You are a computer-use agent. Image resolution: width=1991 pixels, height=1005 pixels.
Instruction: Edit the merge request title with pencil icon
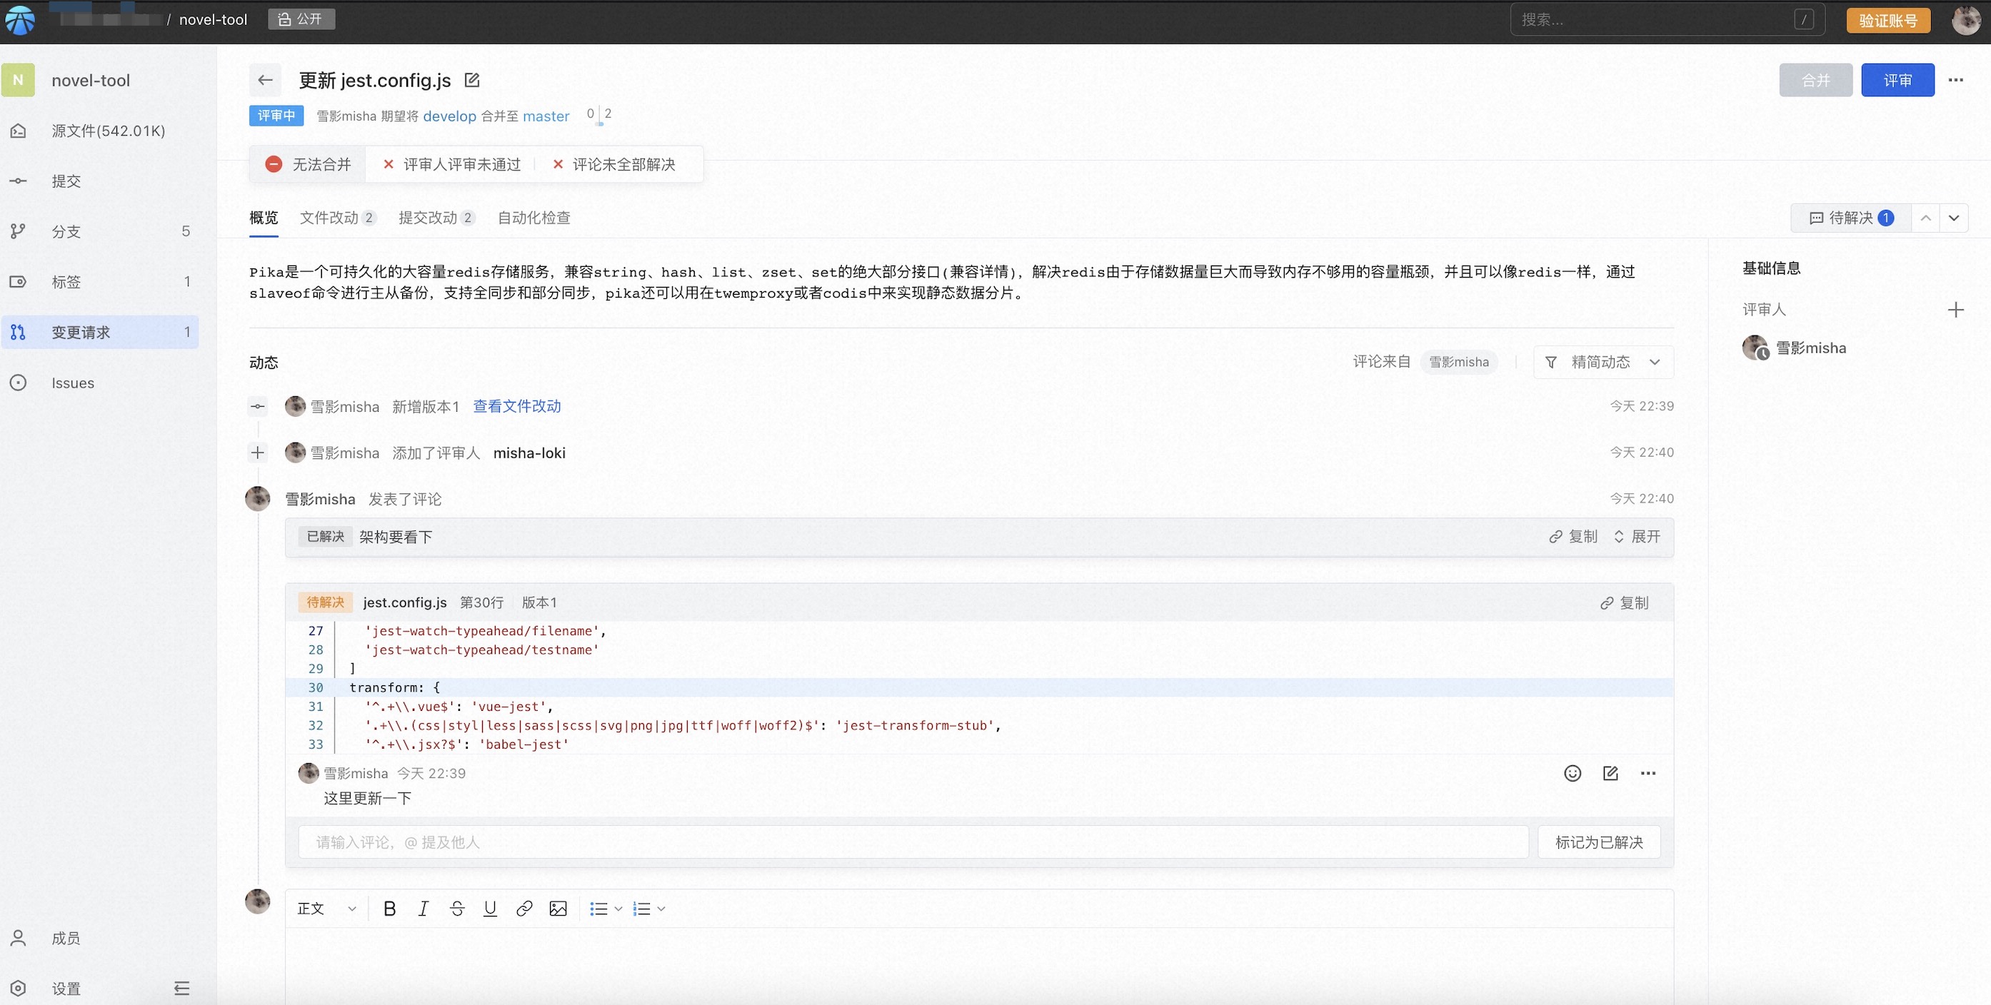(472, 79)
